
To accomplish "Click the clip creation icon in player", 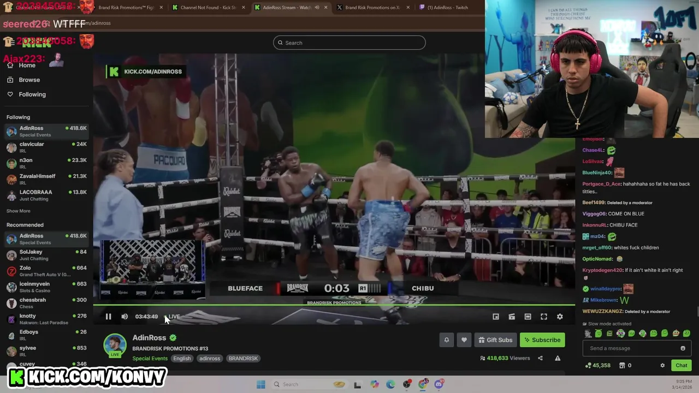I will click(x=512, y=317).
